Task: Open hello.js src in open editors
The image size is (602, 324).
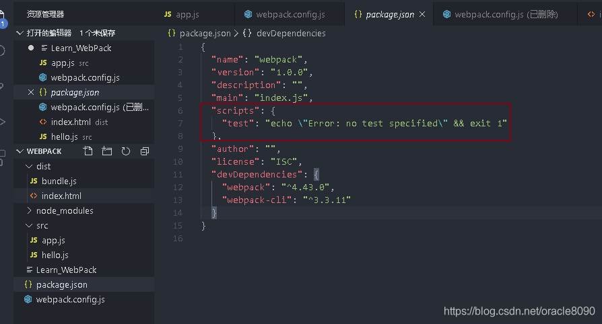Action: pos(83,137)
